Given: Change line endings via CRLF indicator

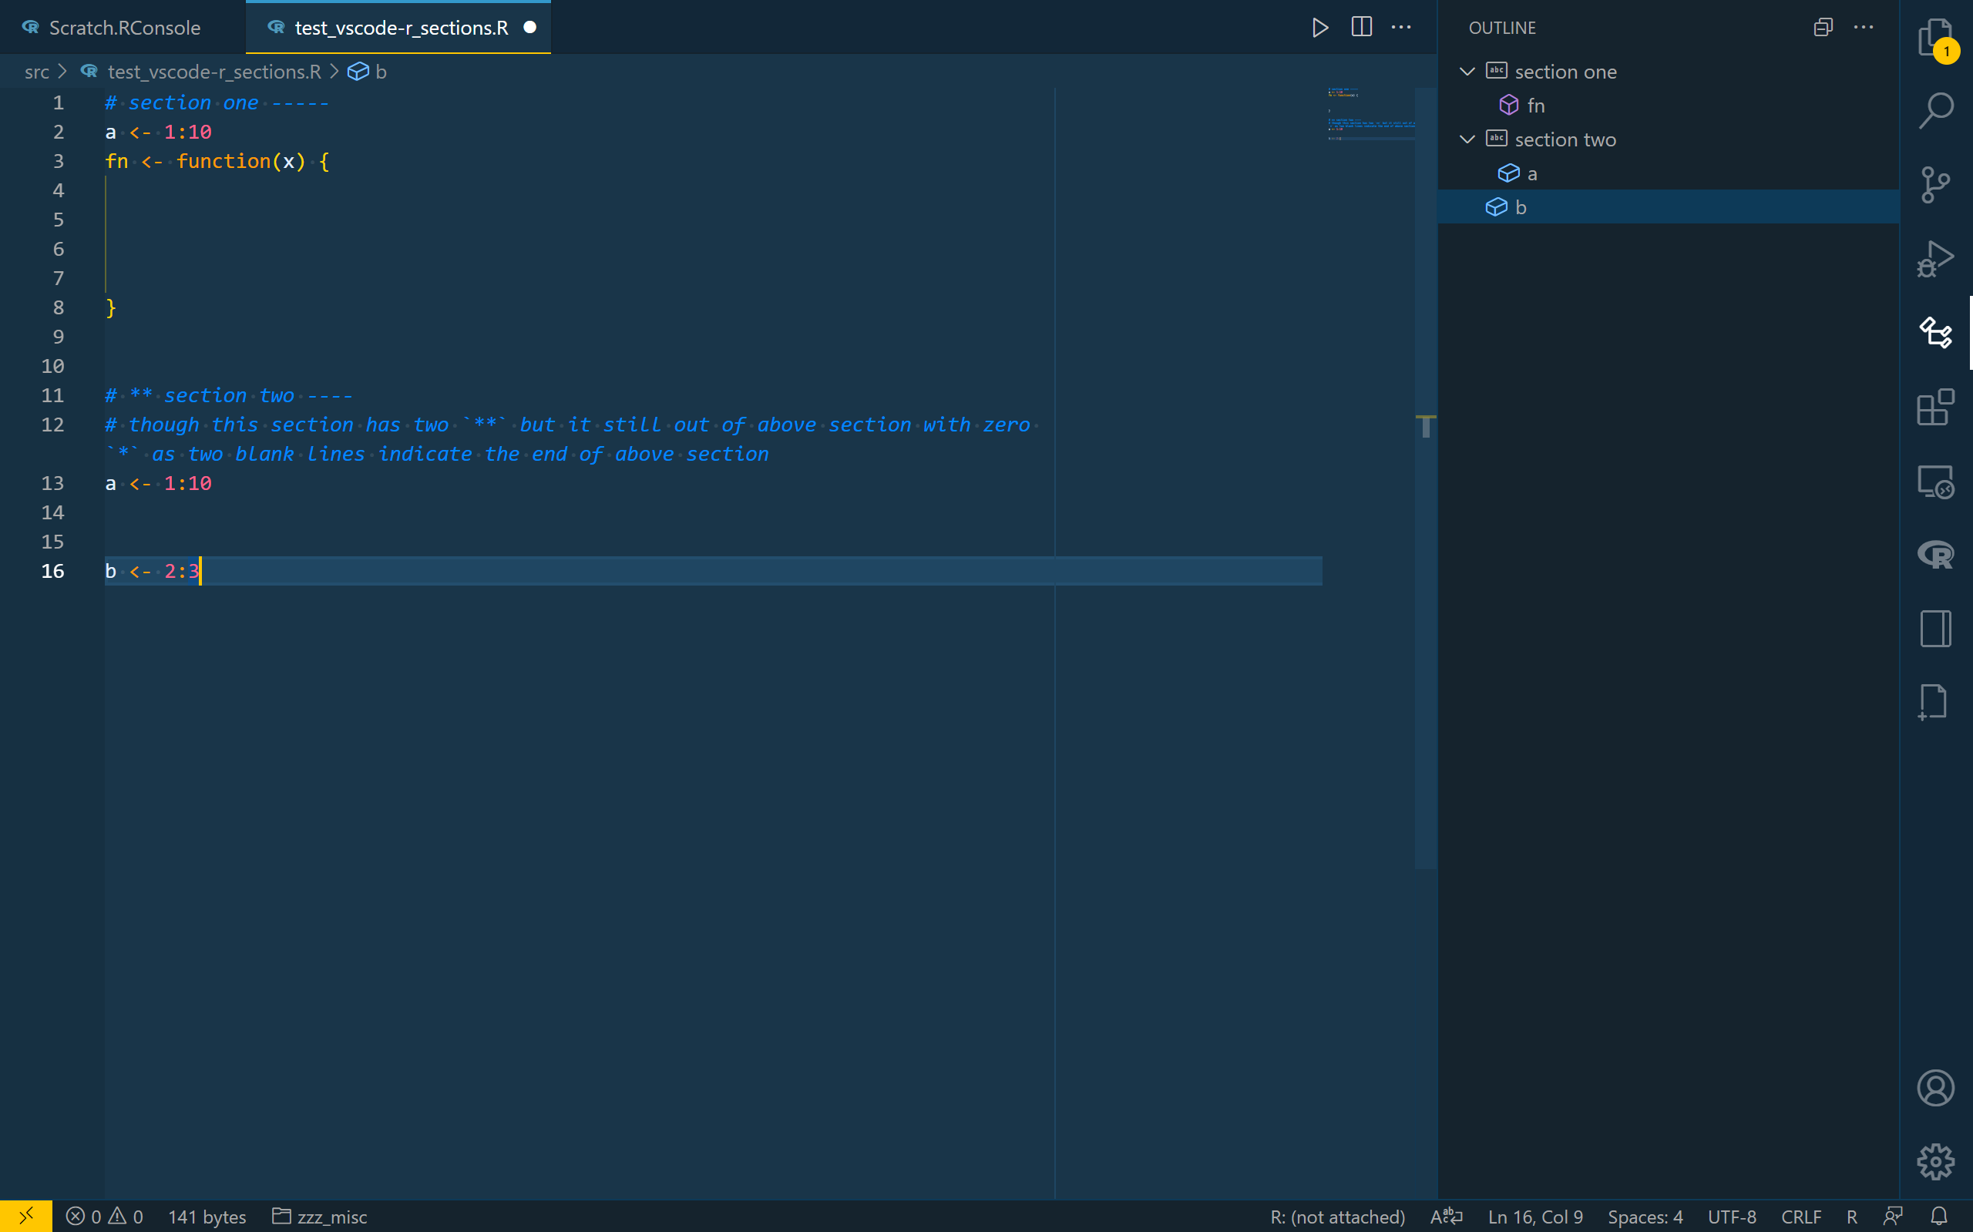Looking at the screenshot, I should [1800, 1217].
